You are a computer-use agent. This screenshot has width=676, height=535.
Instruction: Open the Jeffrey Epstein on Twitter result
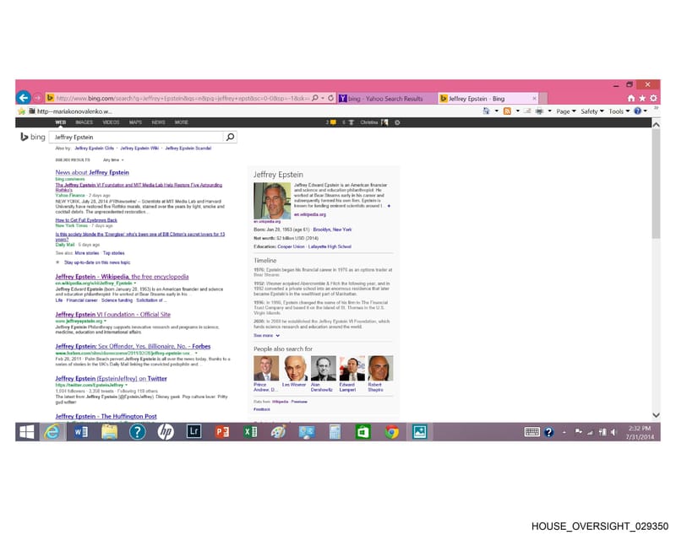[x=111, y=378]
